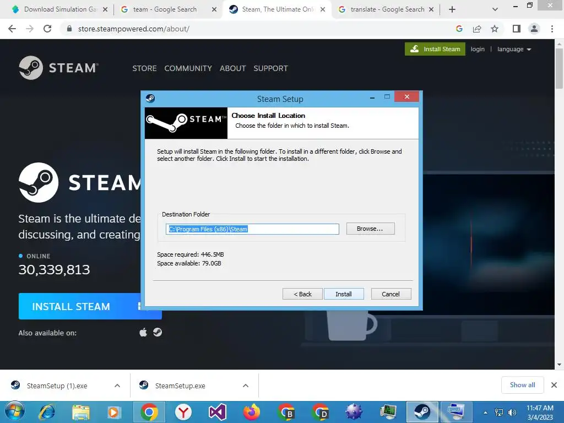Go back to the previous page
This screenshot has width=564, height=423.
click(x=12, y=29)
